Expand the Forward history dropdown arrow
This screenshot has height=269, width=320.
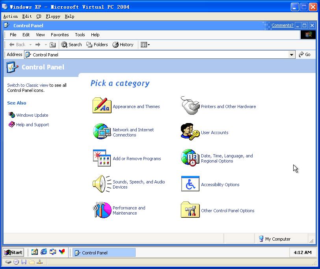click(x=46, y=45)
